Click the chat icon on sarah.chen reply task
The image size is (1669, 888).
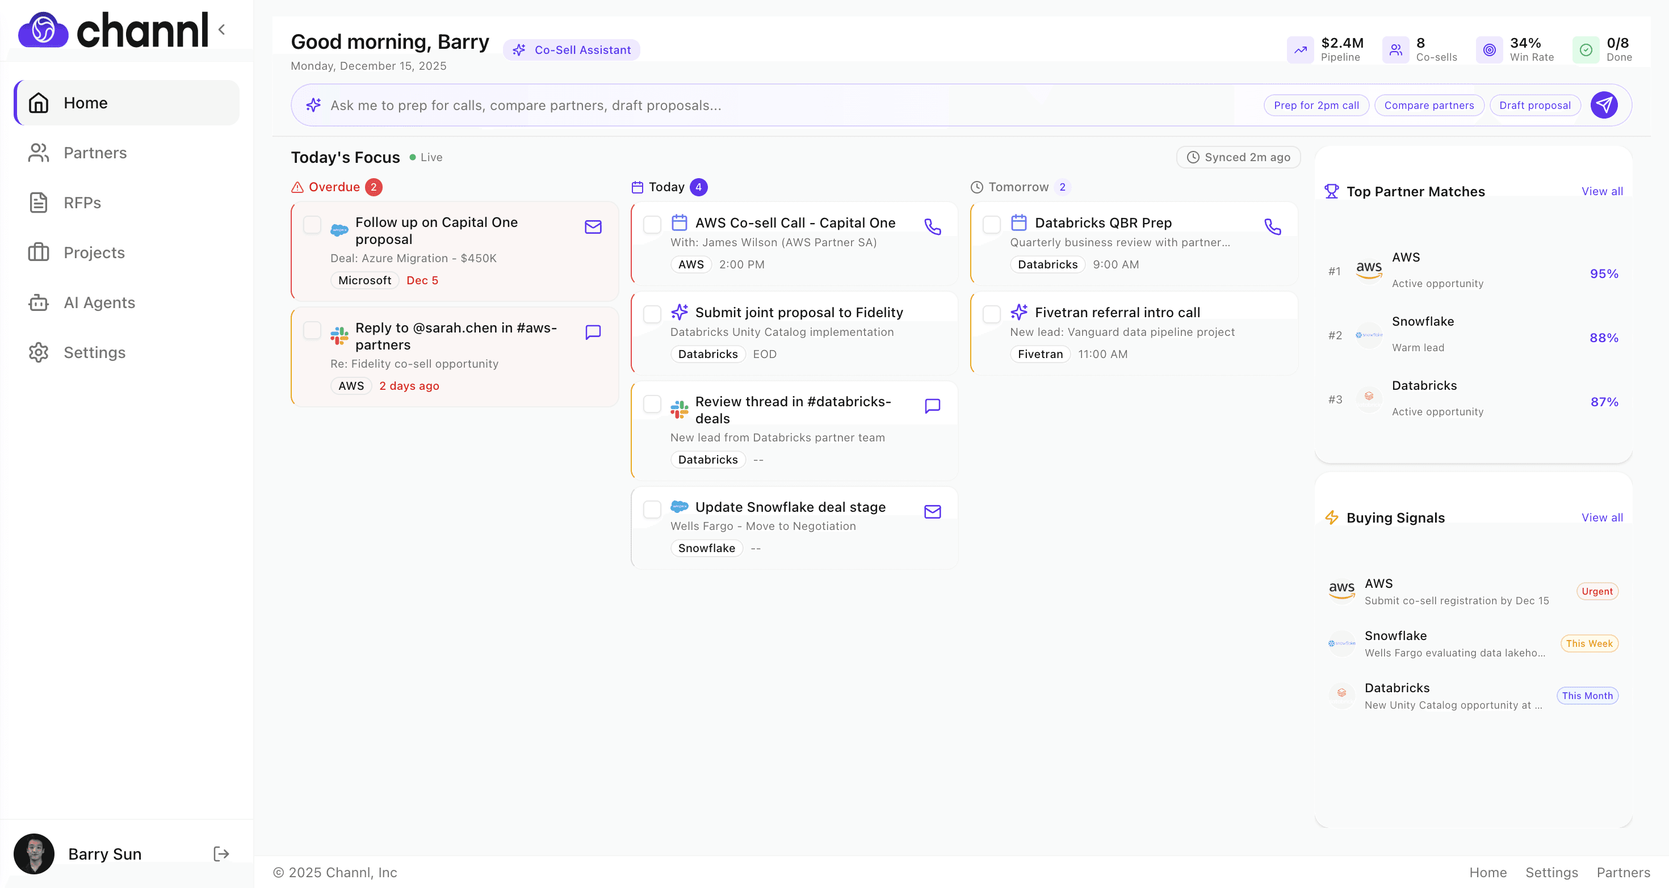593,333
